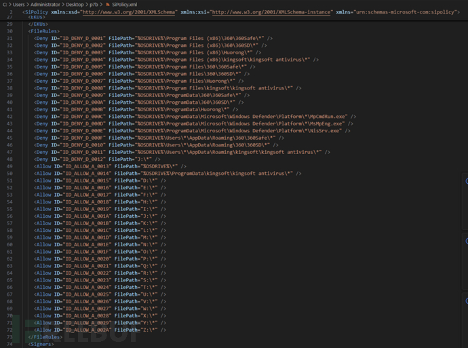Viewport: 468px width, 348px height.
Task: Click the <Signers> tag on line 74
Action: click(41, 344)
